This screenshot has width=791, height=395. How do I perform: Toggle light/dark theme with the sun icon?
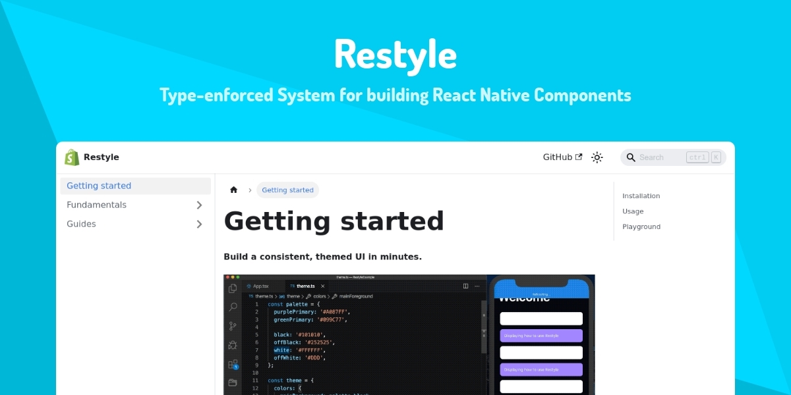597,157
